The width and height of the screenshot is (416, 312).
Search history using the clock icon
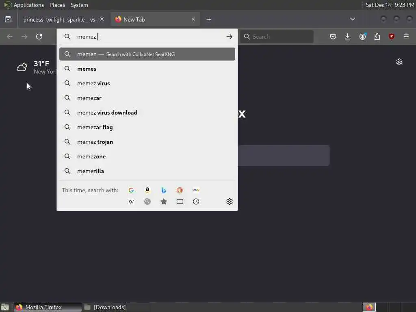pos(196,201)
